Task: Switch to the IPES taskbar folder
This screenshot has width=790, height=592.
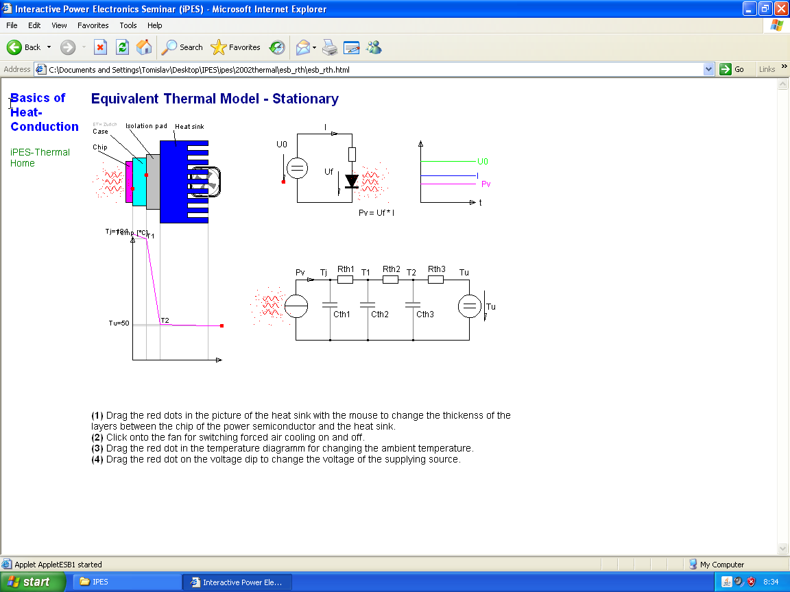Action: tap(128, 582)
